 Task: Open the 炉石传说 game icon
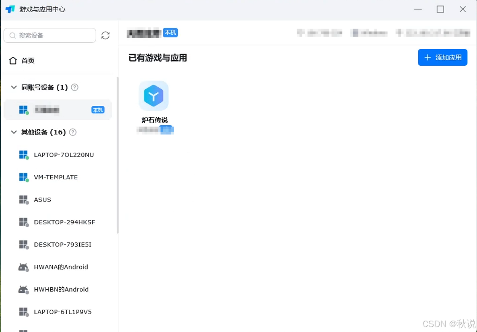[153, 96]
